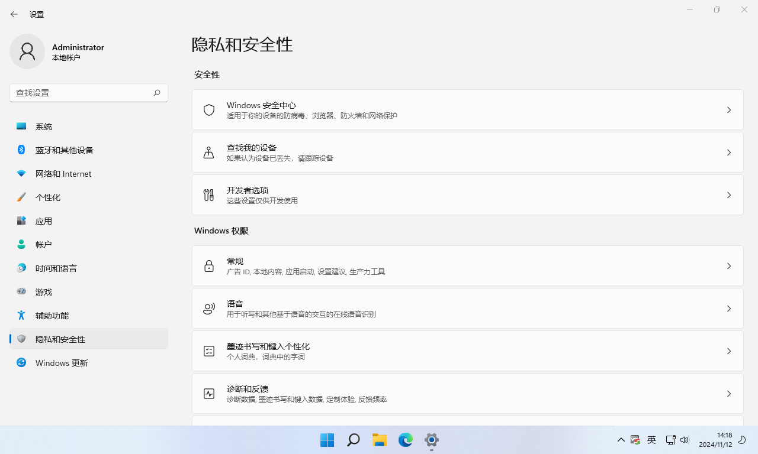Viewport: 758px width, 454px height.
Task: Click the Bluetooth icon in sidebar
Action: point(21,150)
